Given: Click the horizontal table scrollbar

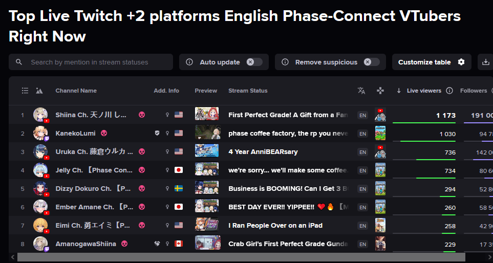Looking at the screenshot, I should tap(241, 257).
